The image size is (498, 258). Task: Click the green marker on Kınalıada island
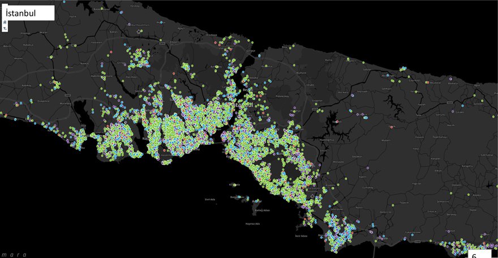[235, 184]
